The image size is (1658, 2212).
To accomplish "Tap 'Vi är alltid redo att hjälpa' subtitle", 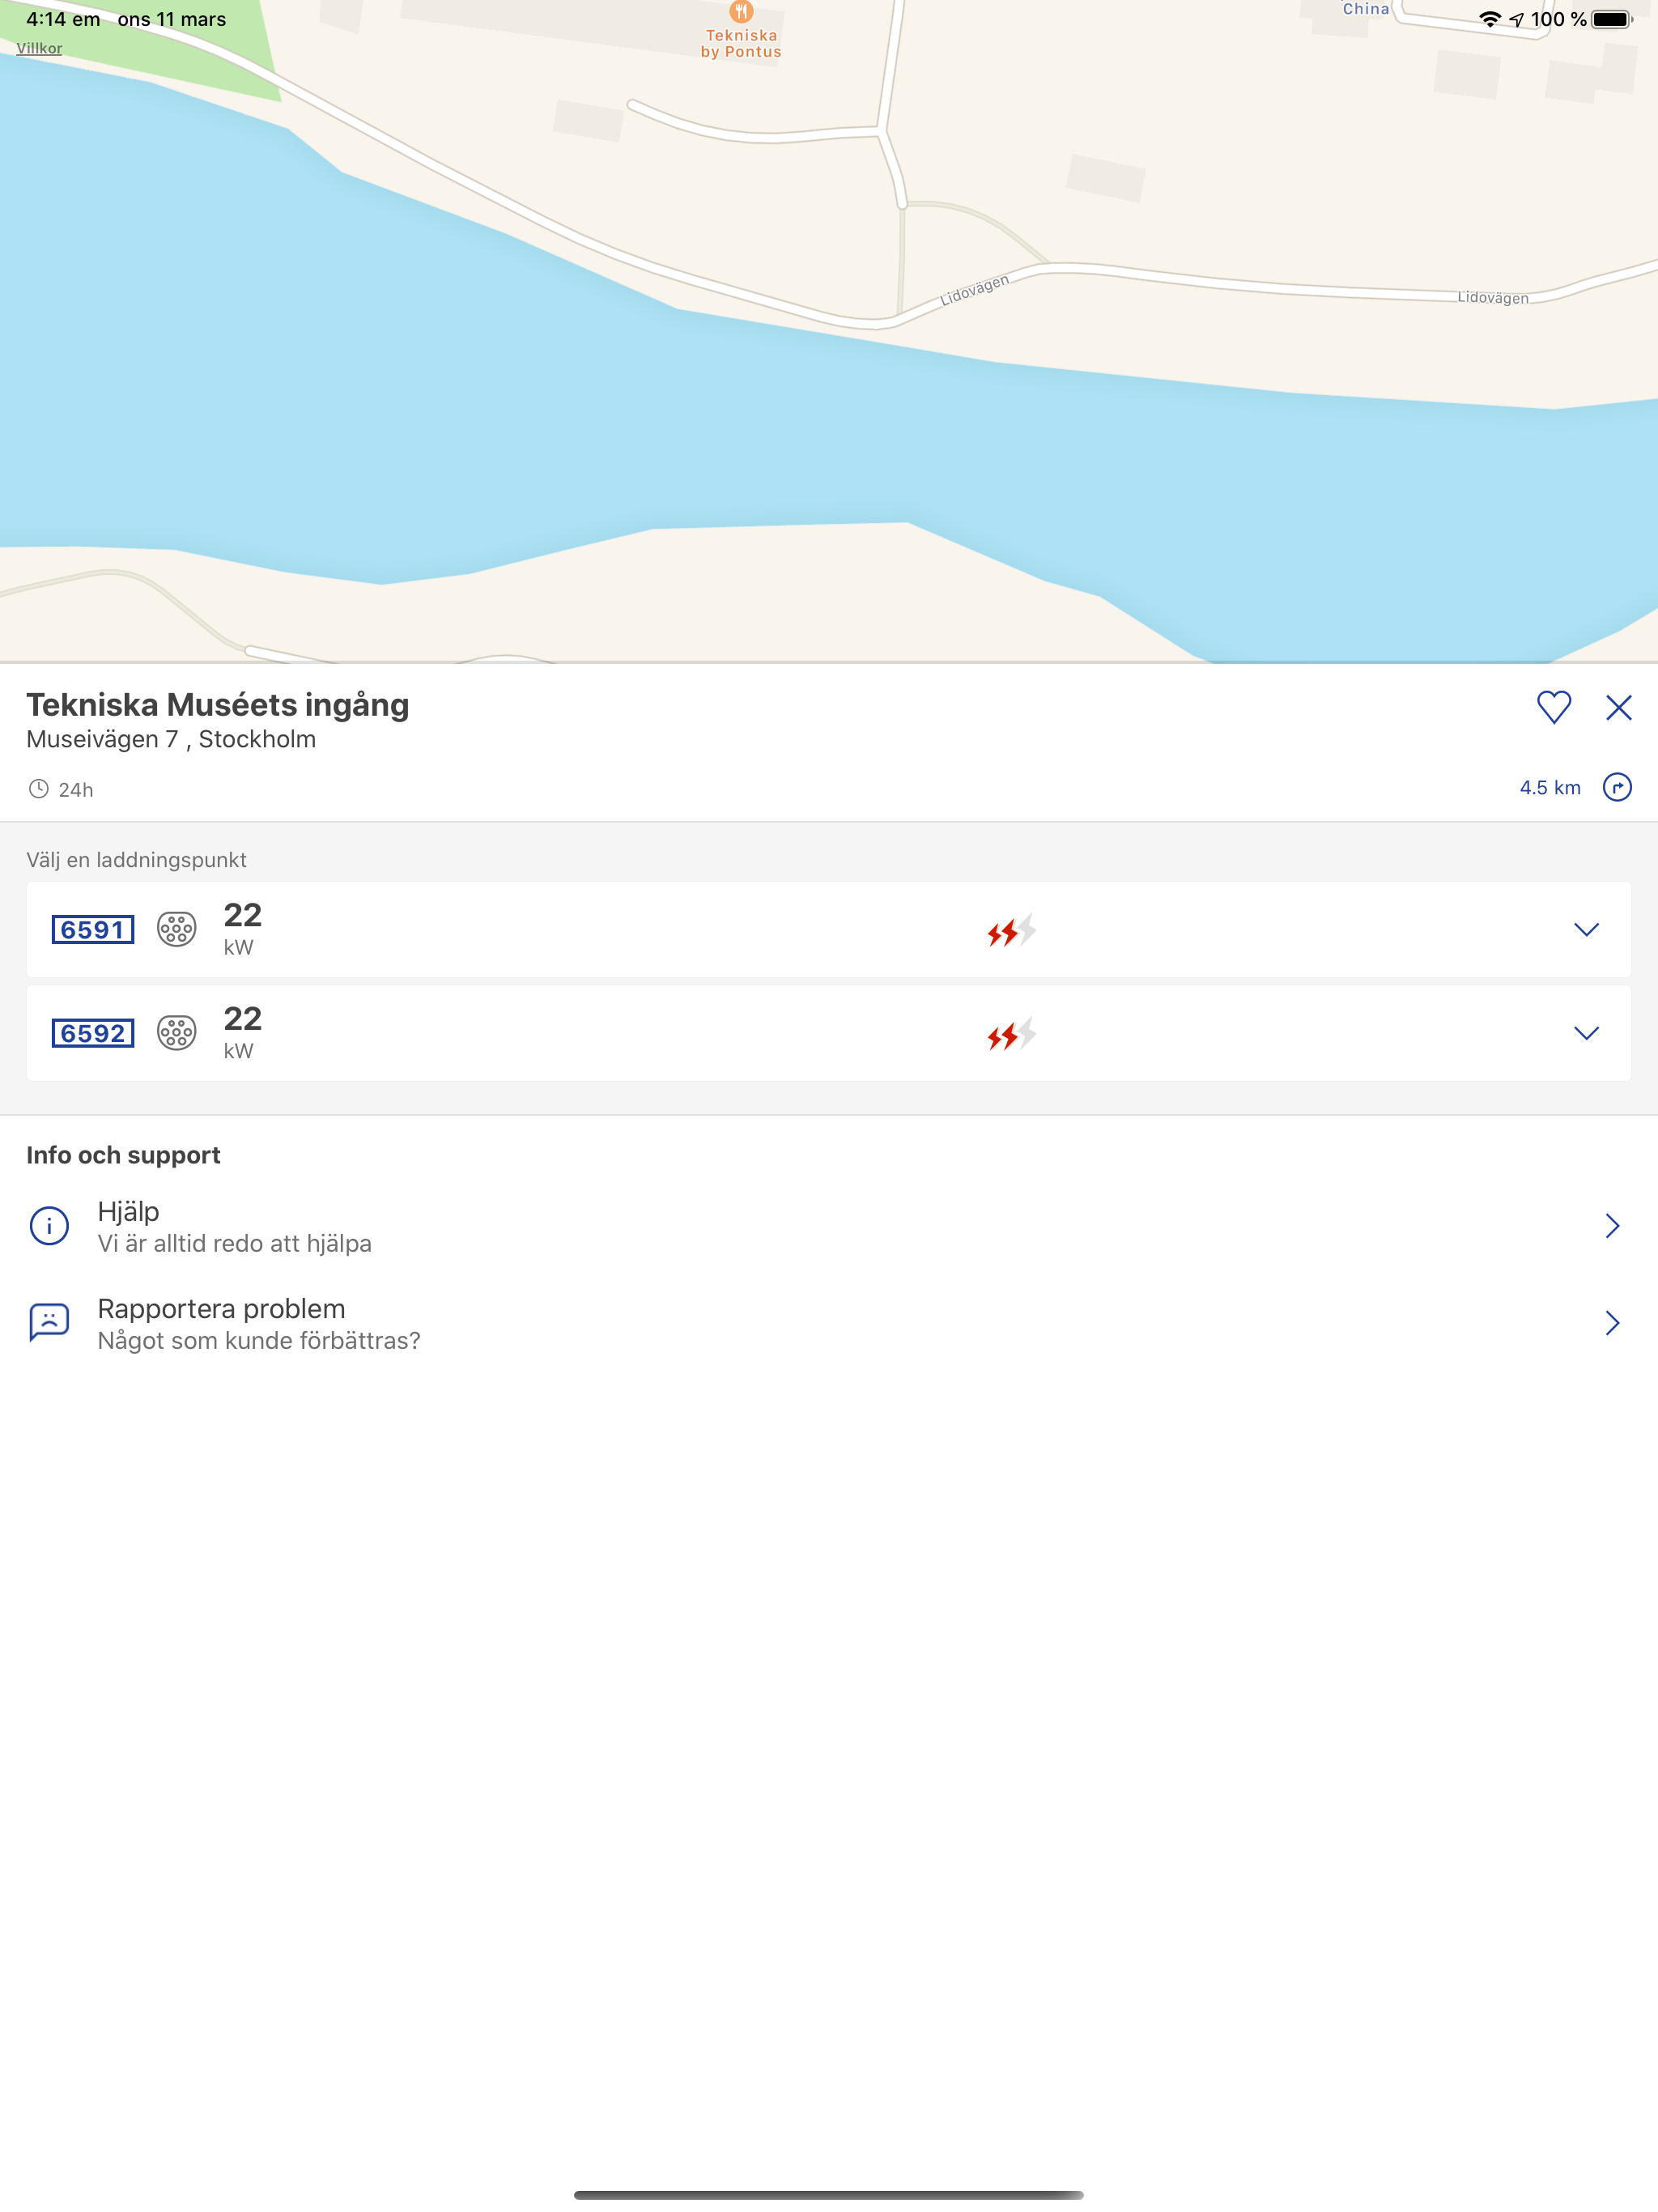I will coord(235,1243).
